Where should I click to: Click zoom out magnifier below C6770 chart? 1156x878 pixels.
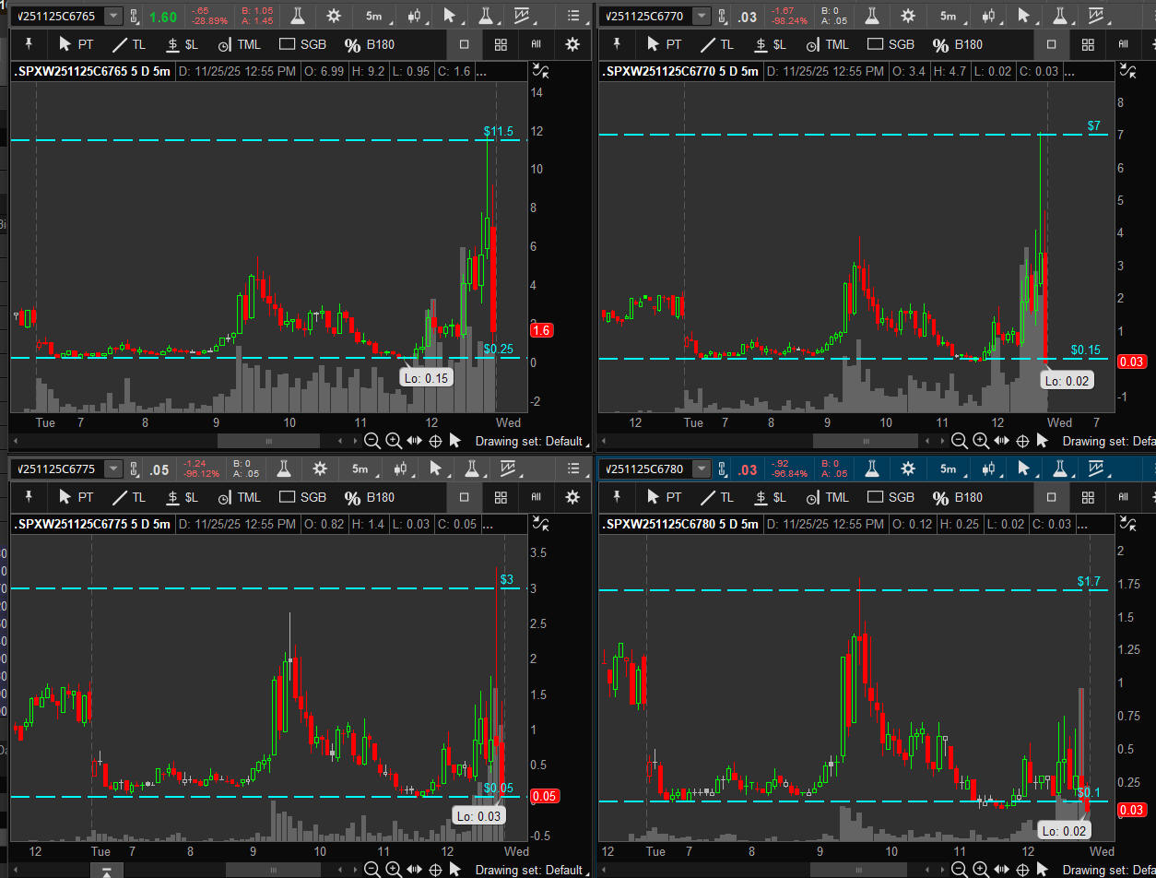960,441
